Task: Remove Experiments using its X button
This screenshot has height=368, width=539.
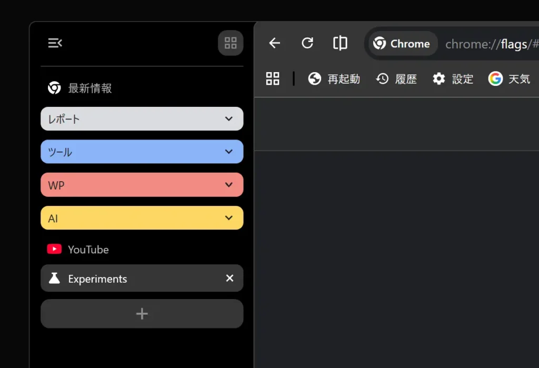Action: (229, 278)
